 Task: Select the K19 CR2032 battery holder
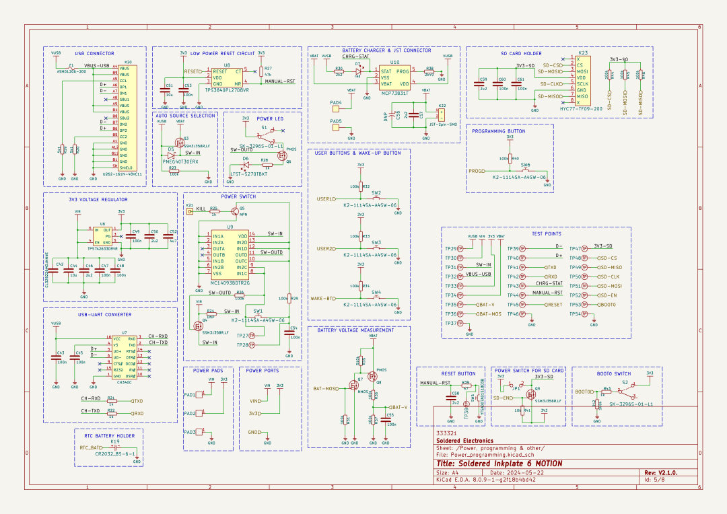[x=114, y=447]
